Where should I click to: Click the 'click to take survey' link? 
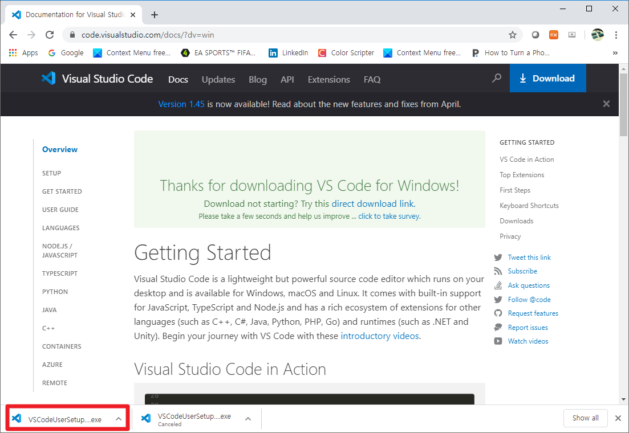coord(389,216)
